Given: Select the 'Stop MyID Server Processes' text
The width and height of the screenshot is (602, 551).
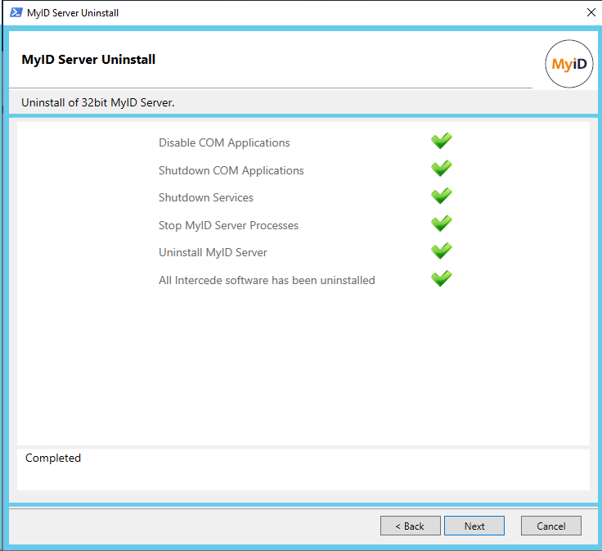Looking at the screenshot, I should point(228,225).
